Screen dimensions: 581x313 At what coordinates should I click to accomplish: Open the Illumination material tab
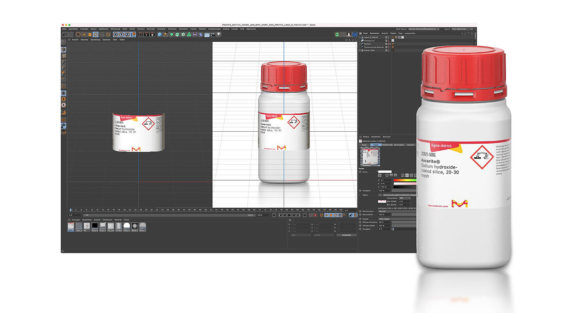[x=399, y=145]
